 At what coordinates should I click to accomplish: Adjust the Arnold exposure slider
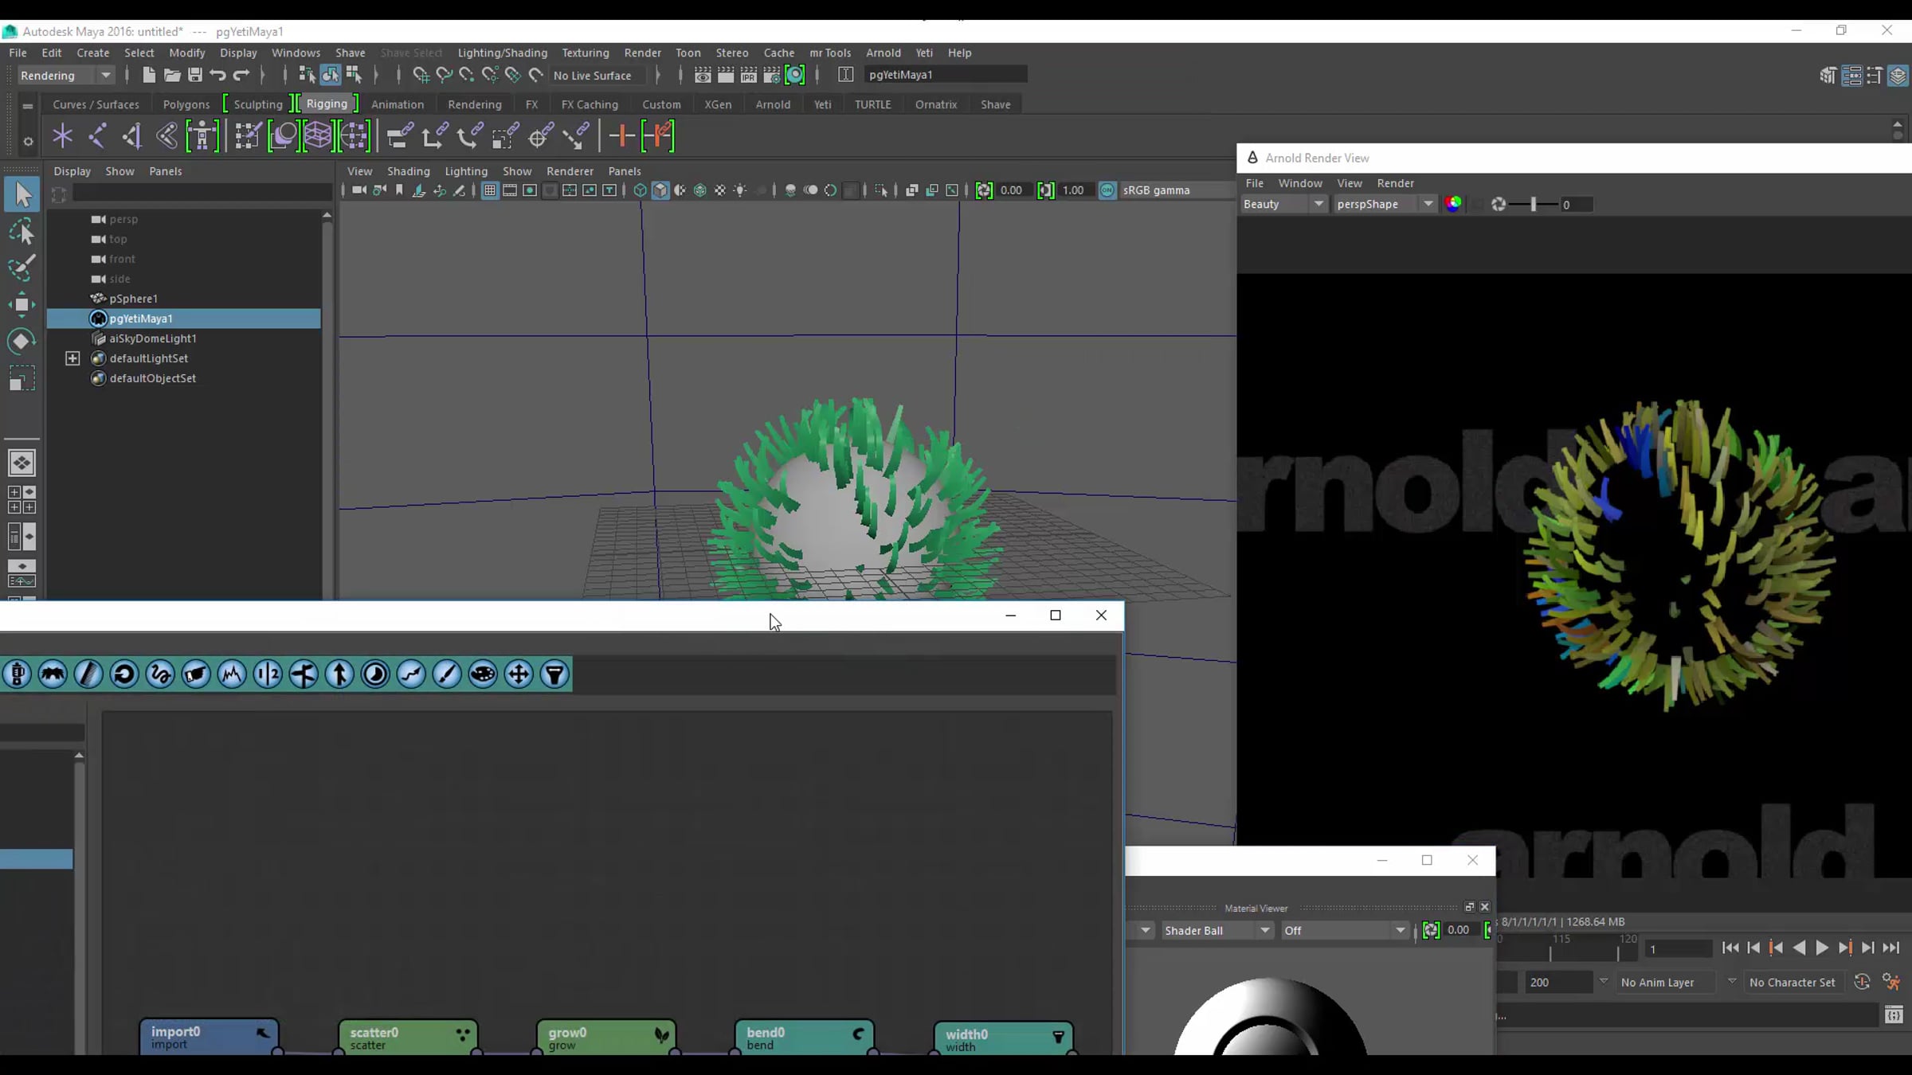tap(1533, 205)
